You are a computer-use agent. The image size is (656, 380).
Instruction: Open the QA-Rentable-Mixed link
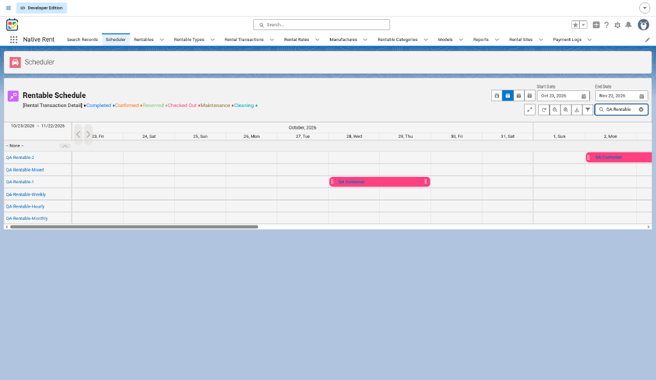pos(25,170)
